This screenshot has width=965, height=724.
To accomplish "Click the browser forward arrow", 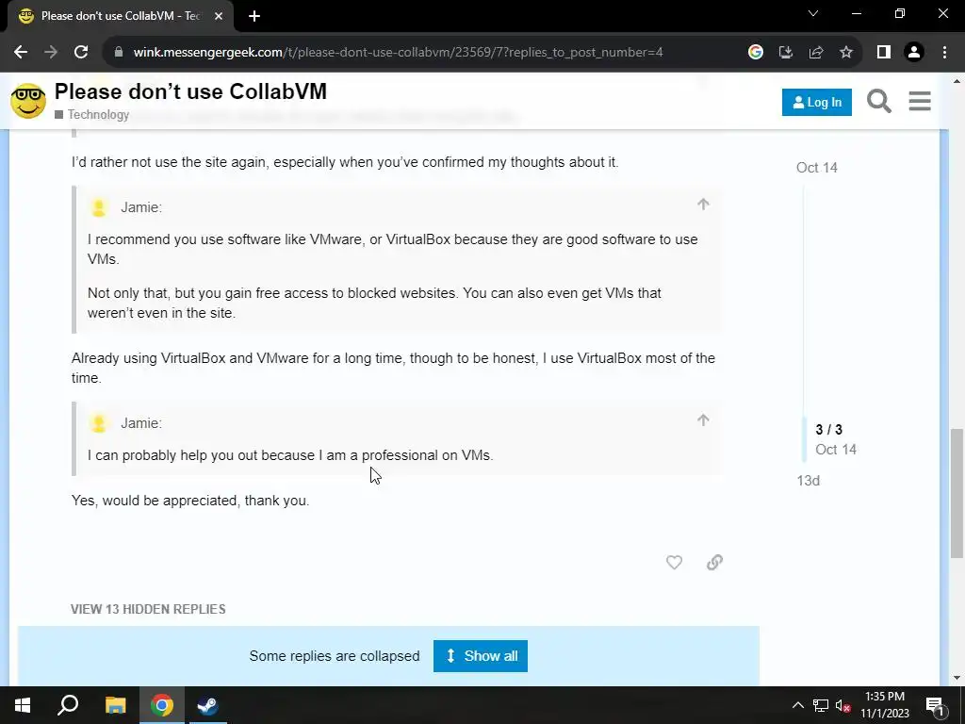I will pyautogui.click(x=51, y=53).
